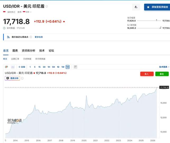The image size is (170, 143).
Task: Click the 52-week low value 16,085.0
Action: pyautogui.click(x=131, y=28)
